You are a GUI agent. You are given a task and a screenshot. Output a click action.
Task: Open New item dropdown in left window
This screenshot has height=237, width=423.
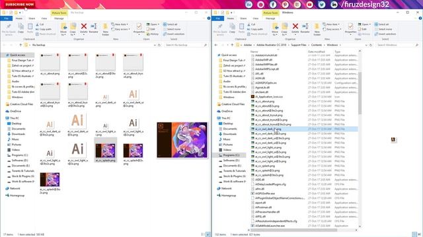click(x=120, y=24)
